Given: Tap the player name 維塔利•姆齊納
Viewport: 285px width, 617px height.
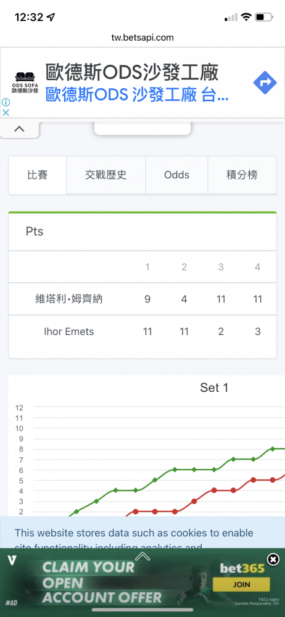Looking at the screenshot, I should (69, 299).
